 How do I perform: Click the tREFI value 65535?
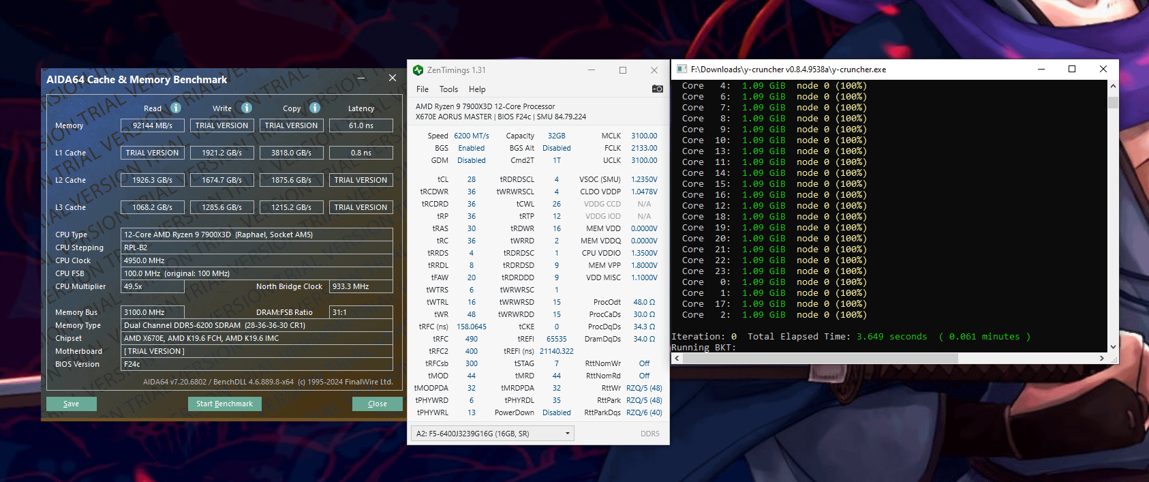[557, 339]
